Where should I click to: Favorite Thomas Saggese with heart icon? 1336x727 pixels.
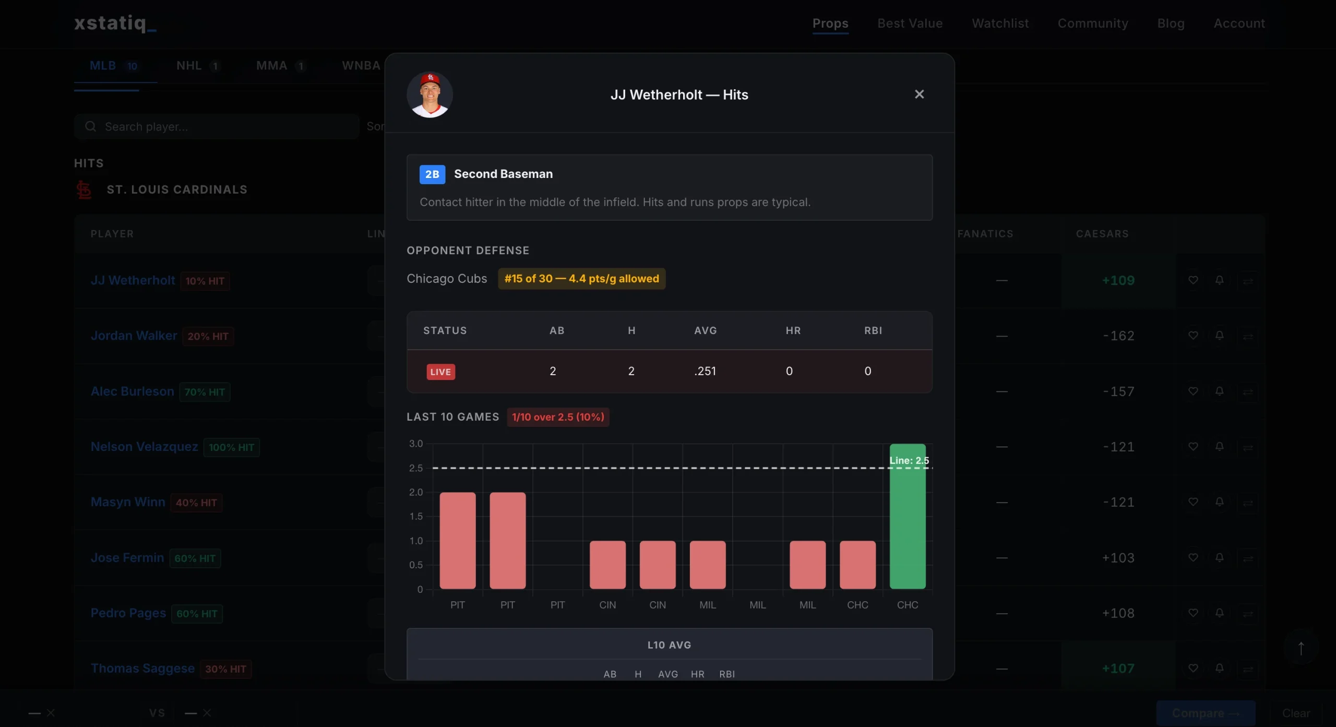click(1193, 669)
